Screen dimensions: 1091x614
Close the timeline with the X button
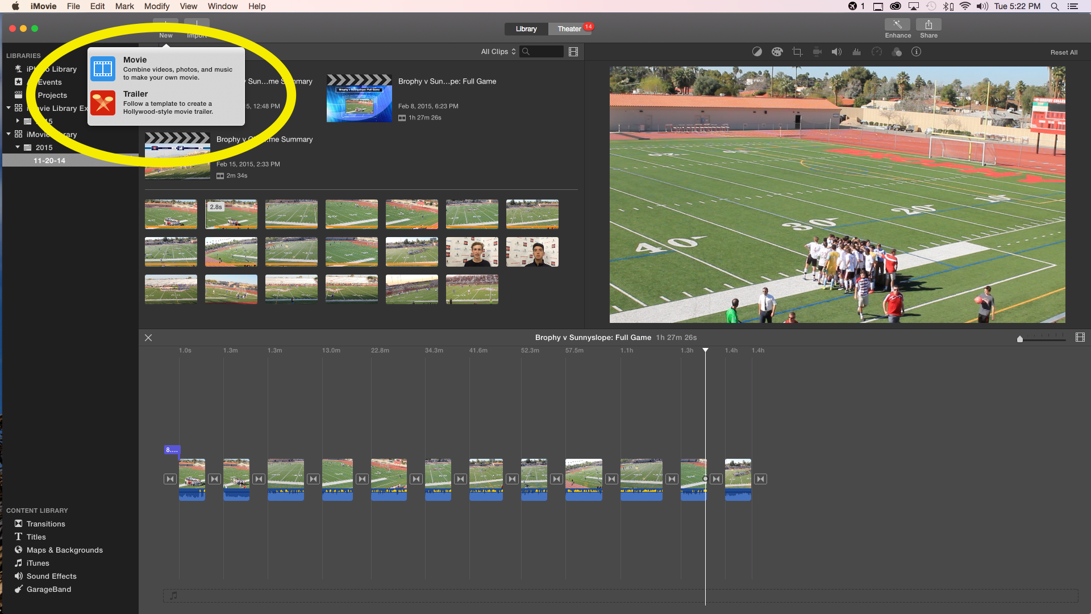(x=148, y=338)
